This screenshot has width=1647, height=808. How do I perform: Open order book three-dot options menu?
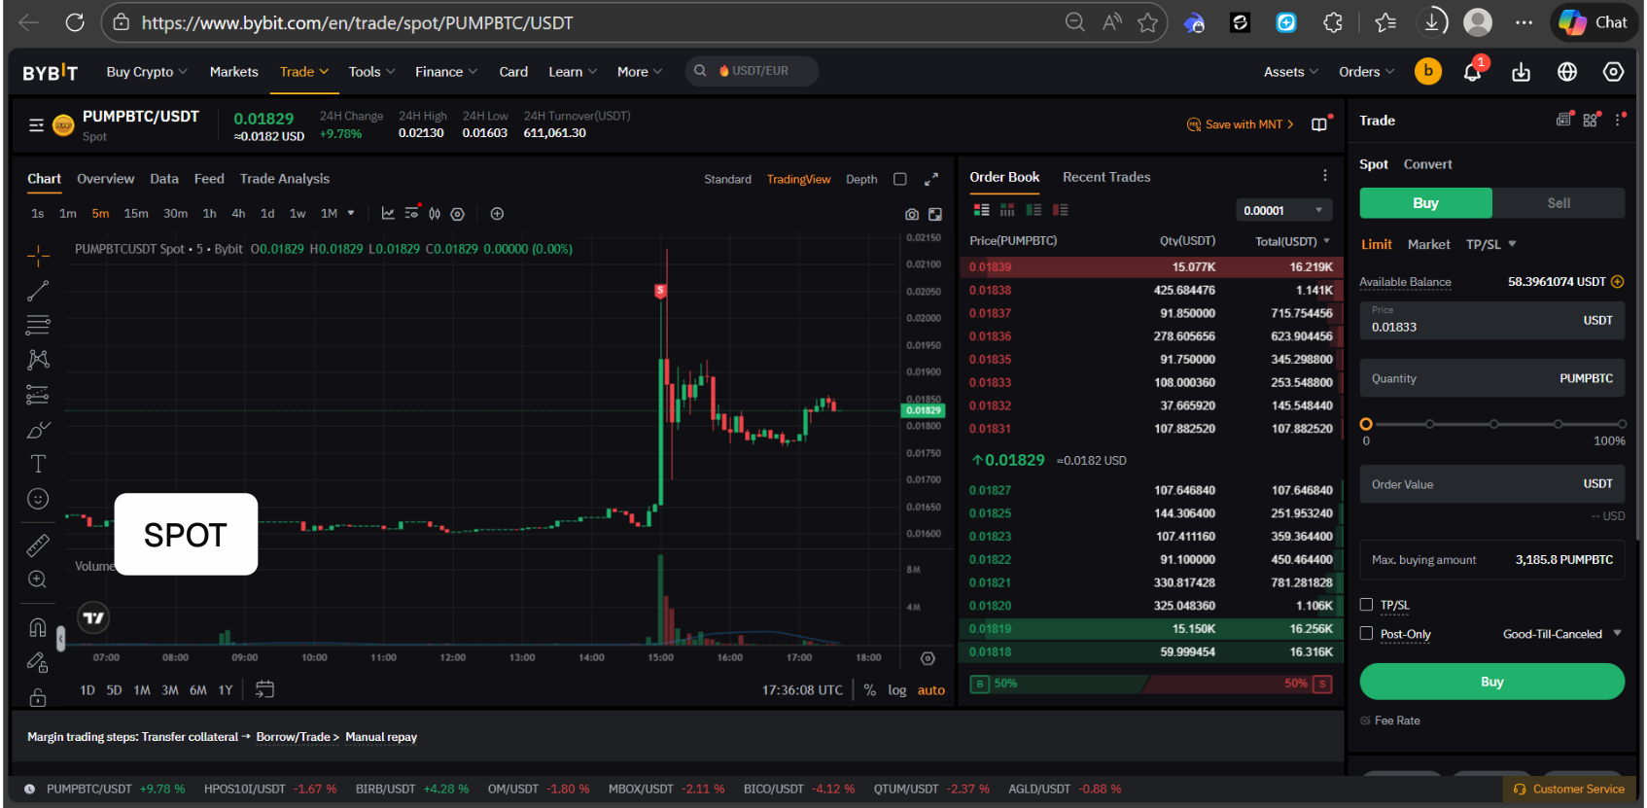(1324, 176)
